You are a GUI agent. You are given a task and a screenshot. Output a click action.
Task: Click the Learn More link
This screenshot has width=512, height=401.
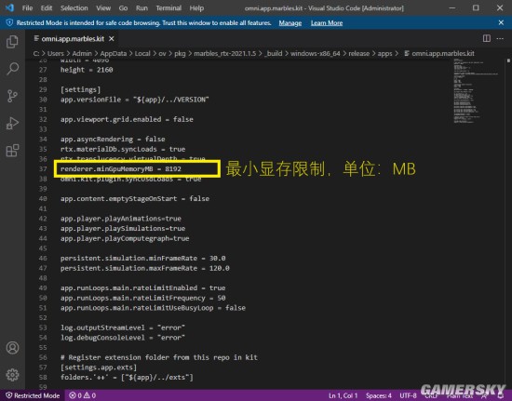click(327, 23)
